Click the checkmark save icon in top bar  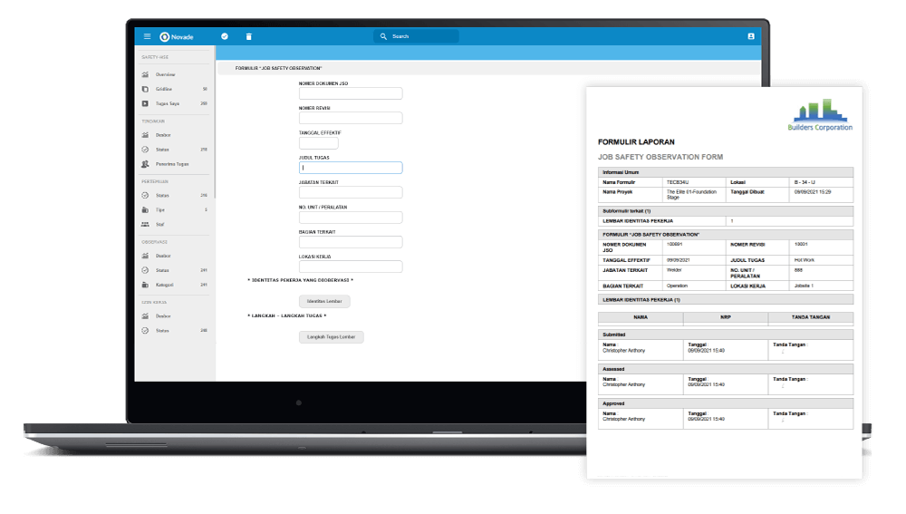(x=225, y=36)
